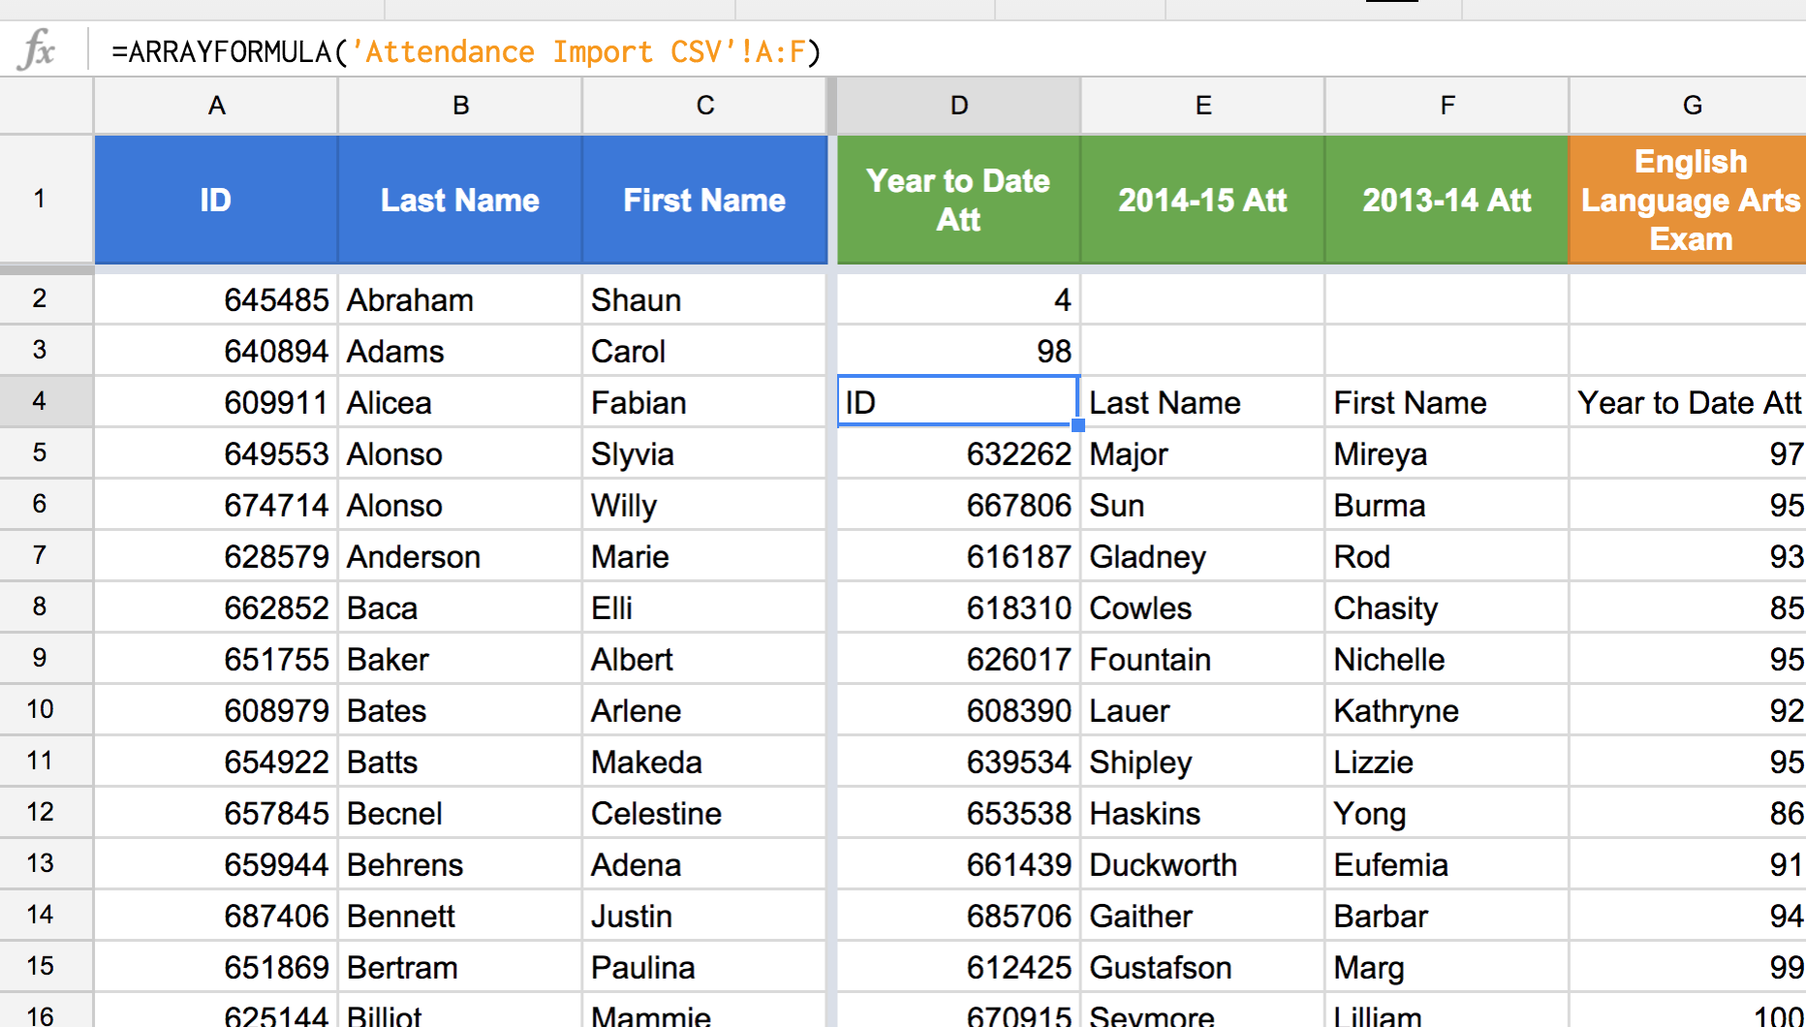Viewport: 1806px width, 1027px height.
Task: Select cell with ID 645485
Action: [x=216, y=299]
